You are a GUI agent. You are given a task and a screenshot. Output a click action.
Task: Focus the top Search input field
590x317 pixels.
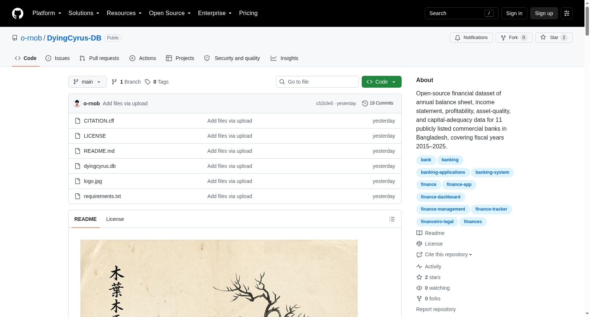coord(462,13)
